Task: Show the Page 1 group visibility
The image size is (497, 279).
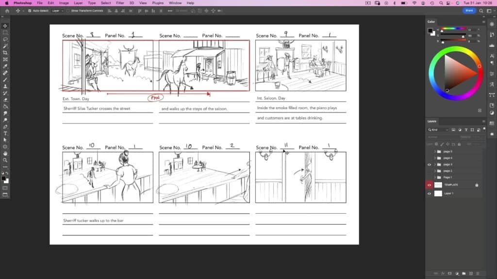Action: coord(429,177)
